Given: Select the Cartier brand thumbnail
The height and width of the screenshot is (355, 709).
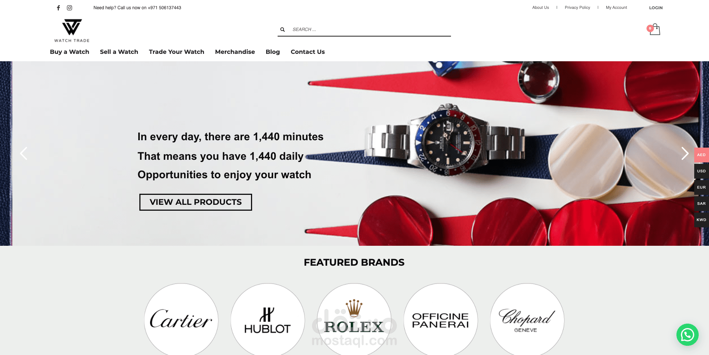Looking at the screenshot, I should click(x=181, y=320).
